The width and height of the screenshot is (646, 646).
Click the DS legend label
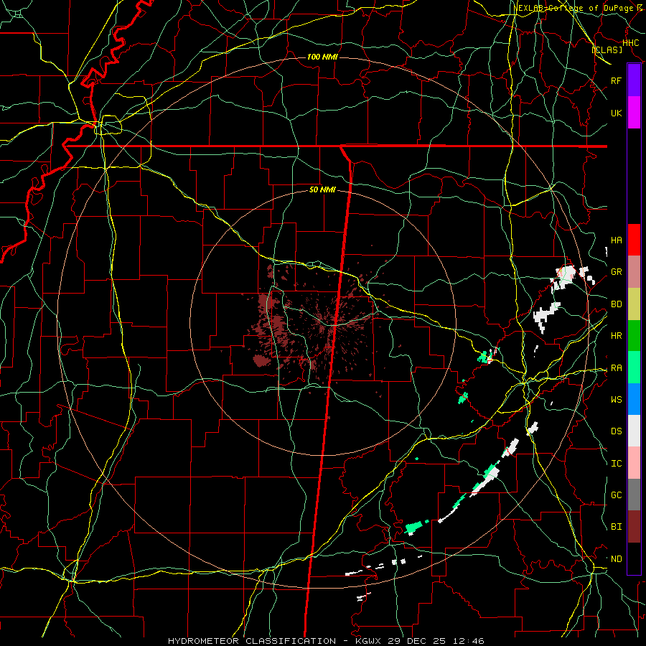coord(616,431)
